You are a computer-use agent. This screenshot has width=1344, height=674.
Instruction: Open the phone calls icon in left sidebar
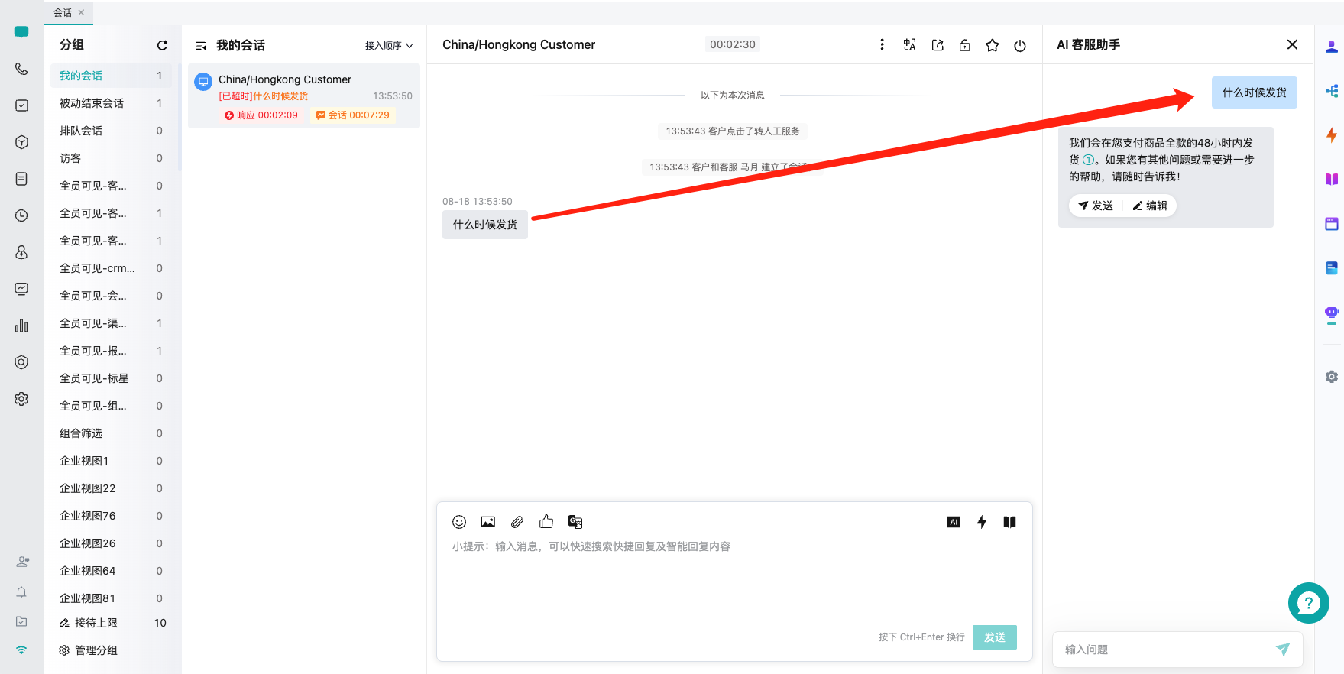[21, 69]
